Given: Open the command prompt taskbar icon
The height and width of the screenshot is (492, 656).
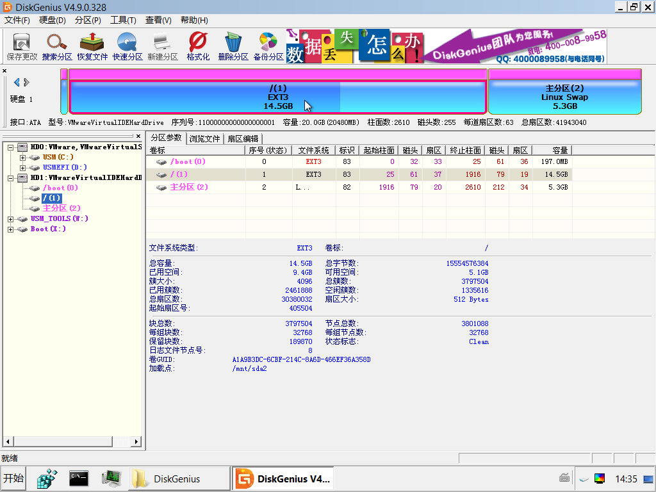Looking at the screenshot, I should (x=79, y=478).
